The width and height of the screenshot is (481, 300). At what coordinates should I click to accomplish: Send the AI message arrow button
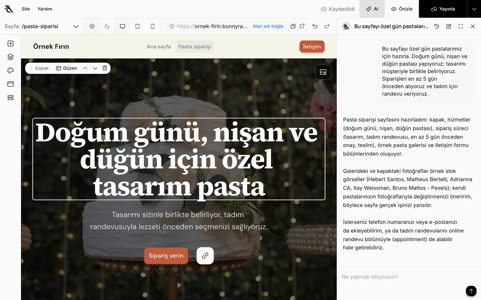point(471,291)
